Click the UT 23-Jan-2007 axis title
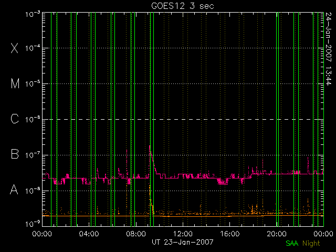Viewport: 336px width, 252px height. [x=183, y=242]
